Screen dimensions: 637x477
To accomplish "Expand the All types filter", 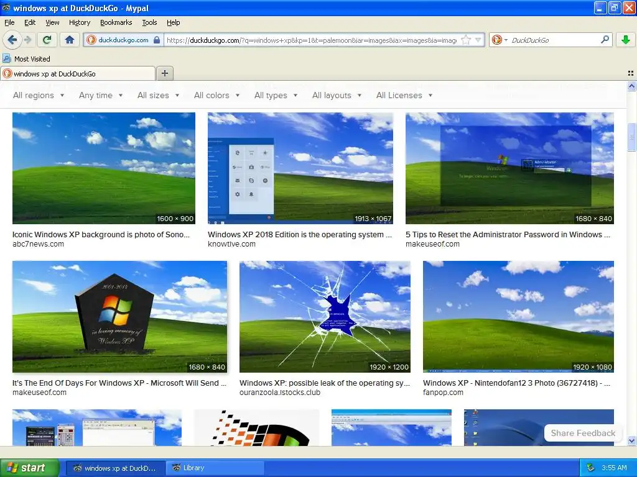I will [x=276, y=95].
